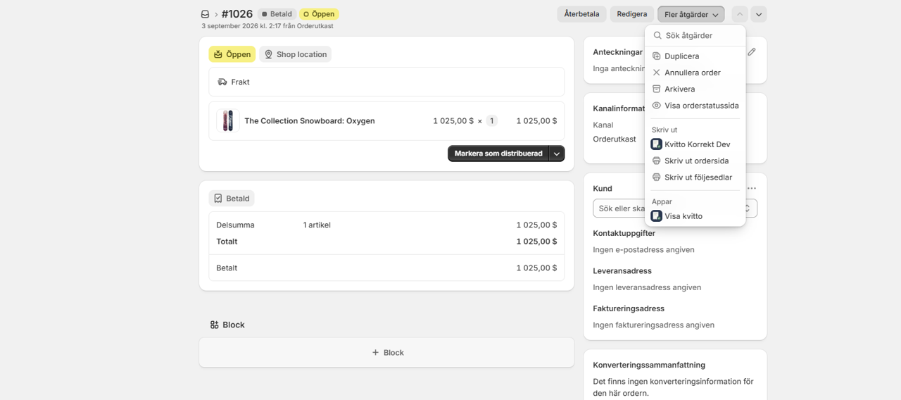
Task: Go to previous order with the up arrow
Action: coord(740,14)
